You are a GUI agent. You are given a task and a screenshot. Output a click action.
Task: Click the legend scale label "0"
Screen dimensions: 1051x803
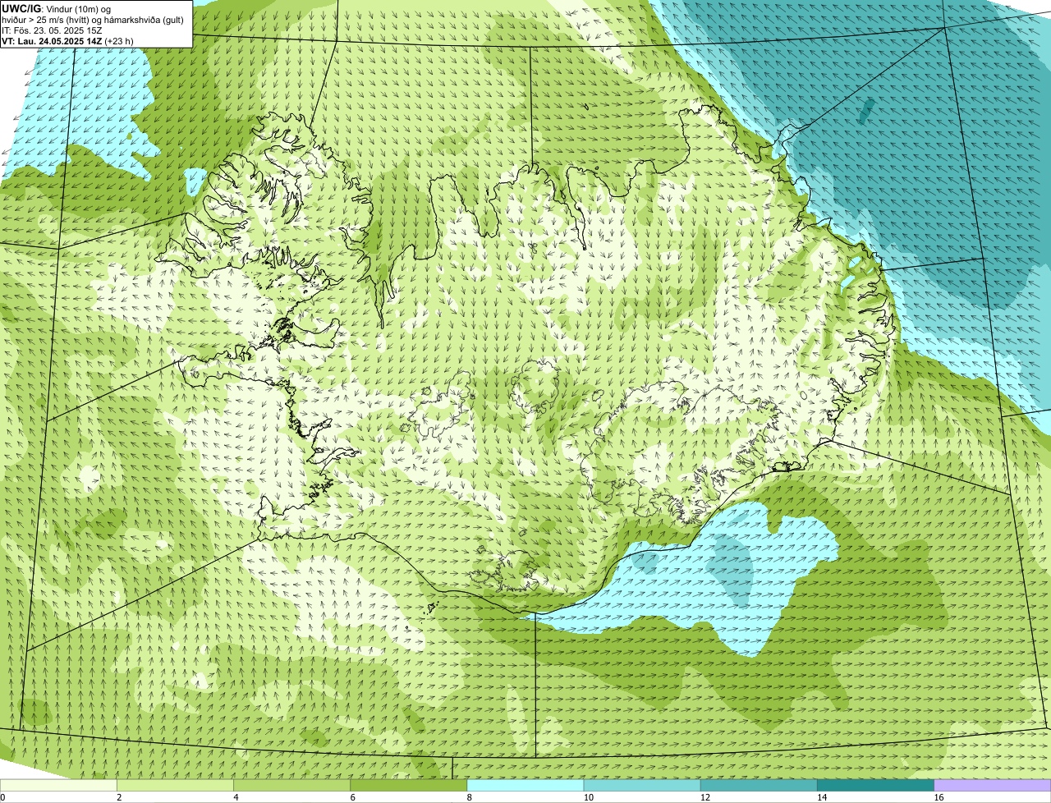point(2,797)
